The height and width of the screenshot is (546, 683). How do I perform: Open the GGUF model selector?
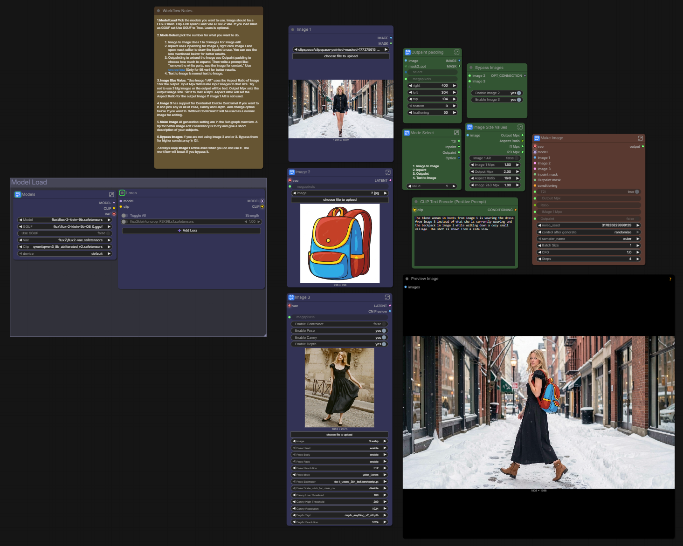[x=65, y=227]
